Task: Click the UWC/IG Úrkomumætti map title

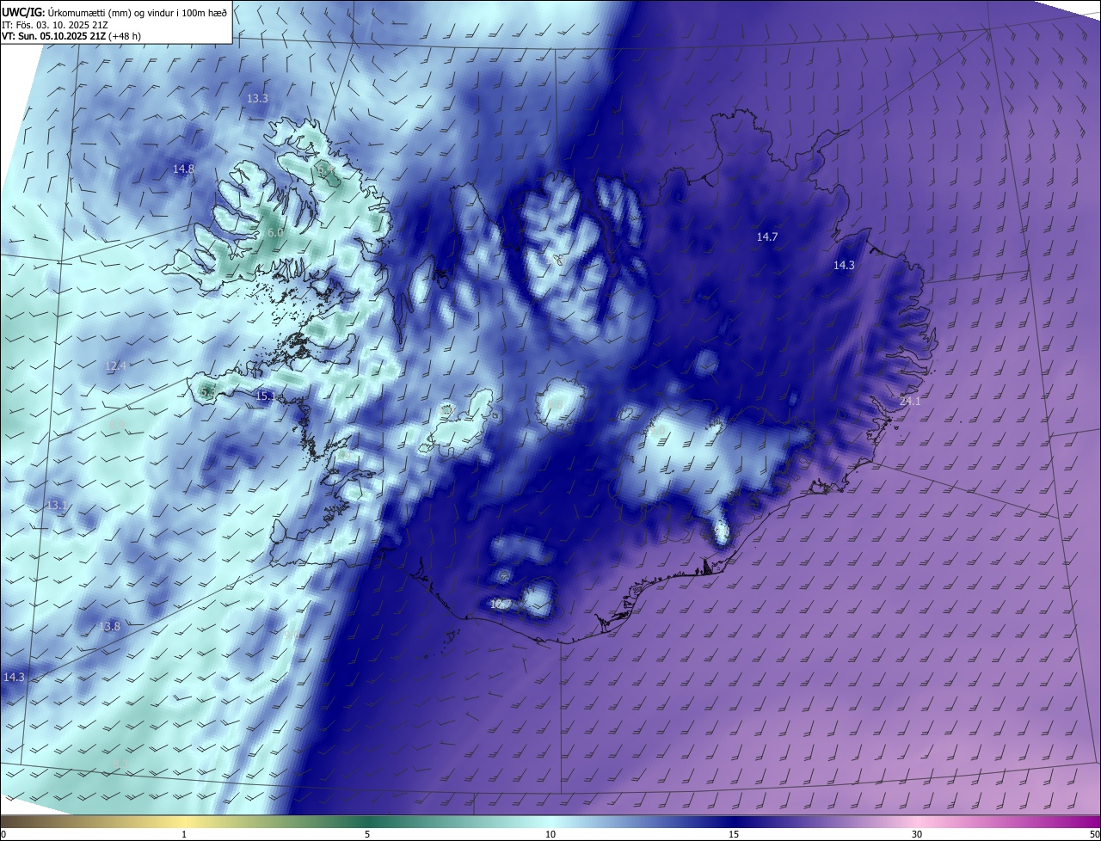Action: pyautogui.click(x=115, y=11)
